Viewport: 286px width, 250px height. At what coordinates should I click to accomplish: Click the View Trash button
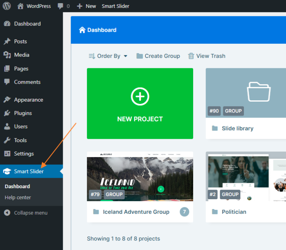(207, 56)
